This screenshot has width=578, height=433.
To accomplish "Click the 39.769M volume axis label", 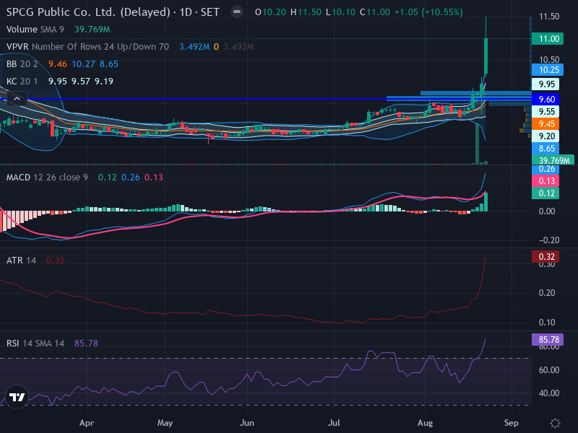I will (553, 160).
